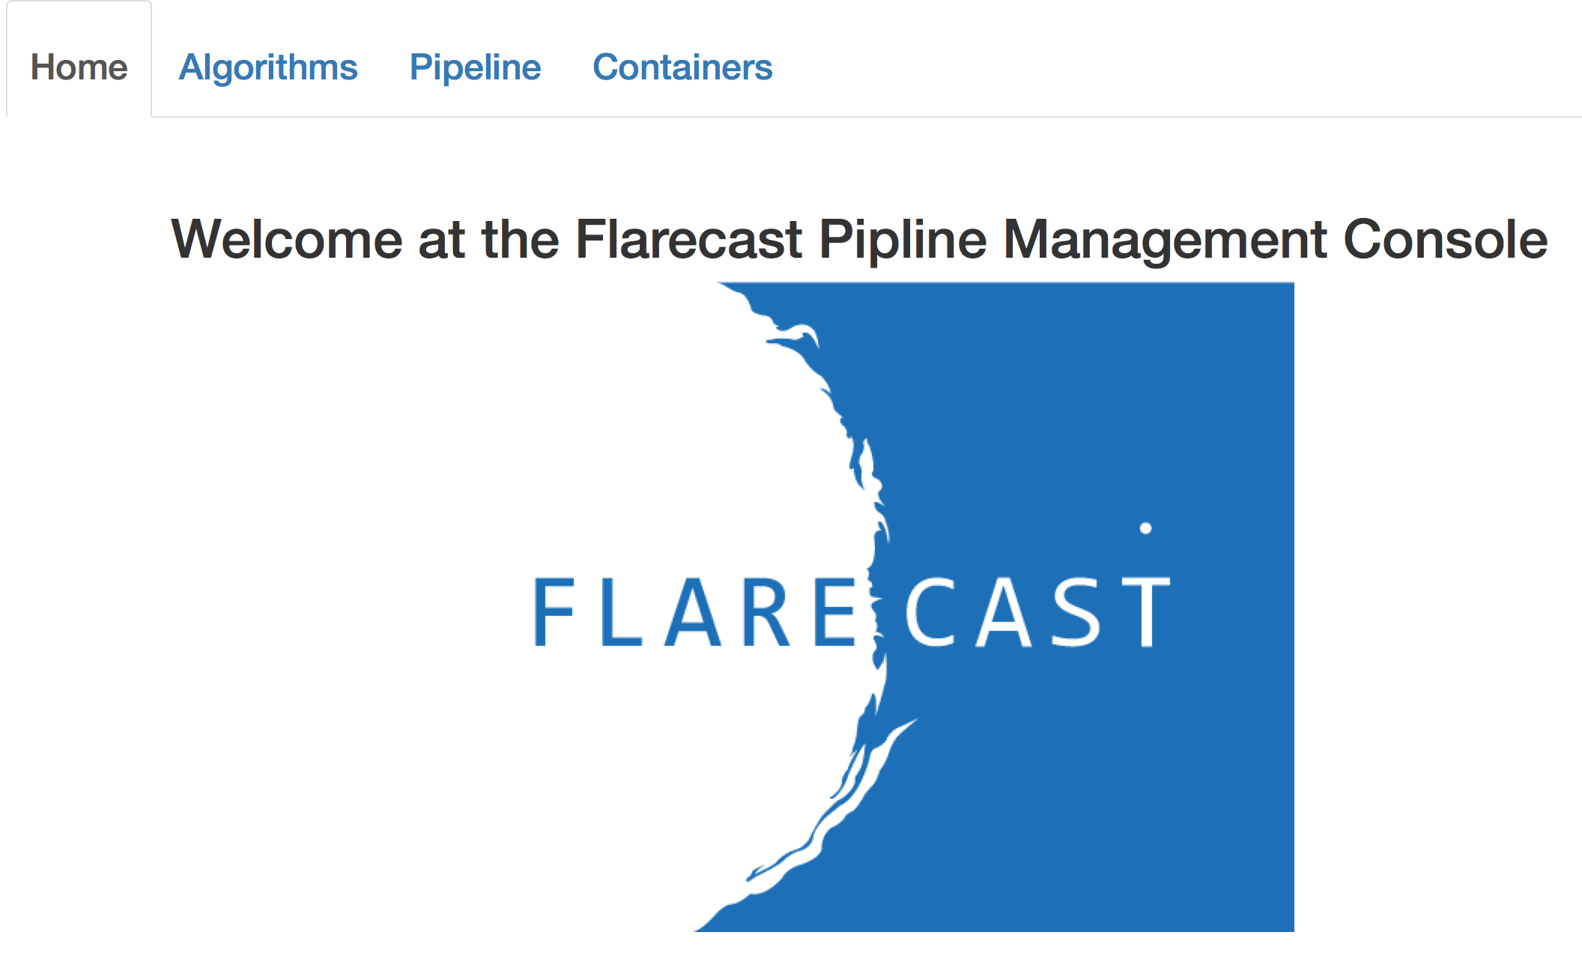Click the misspelled word Pipline in the heading
This screenshot has width=1582, height=971.
pyautogui.click(x=903, y=240)
